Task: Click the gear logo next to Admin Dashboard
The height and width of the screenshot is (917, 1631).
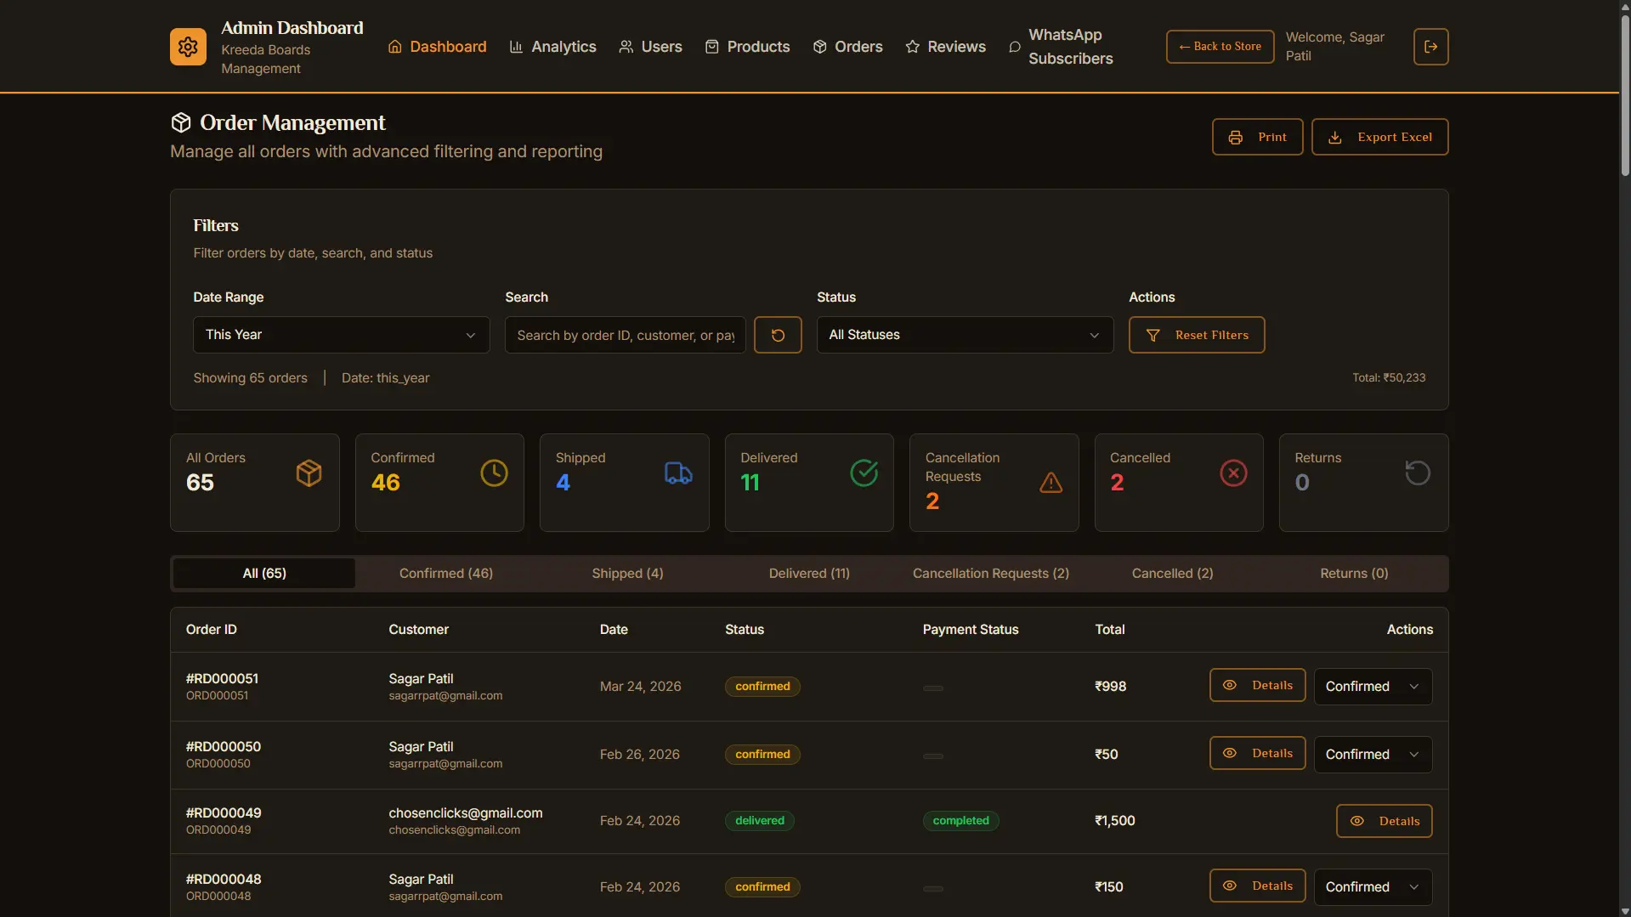Action: tap(188, 47)
